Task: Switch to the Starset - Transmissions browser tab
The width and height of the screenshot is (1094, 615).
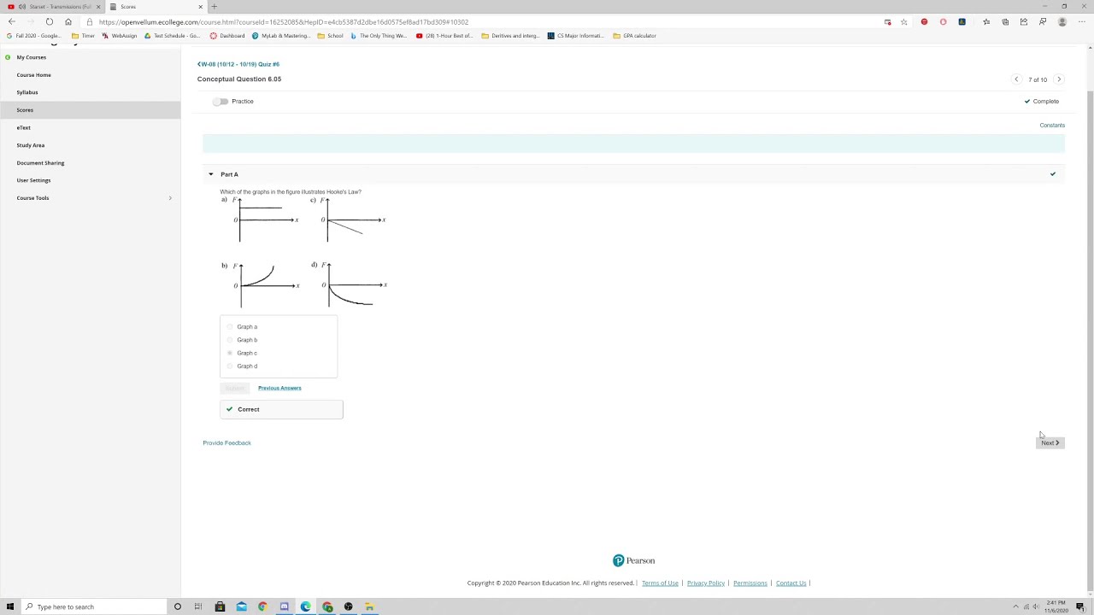Action: (x=50, y=6)
